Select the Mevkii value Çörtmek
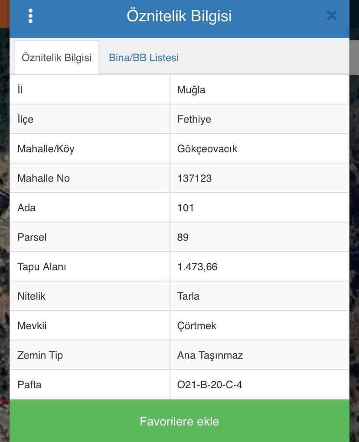Viewport: 359px width, 442px height. point(197,326)
